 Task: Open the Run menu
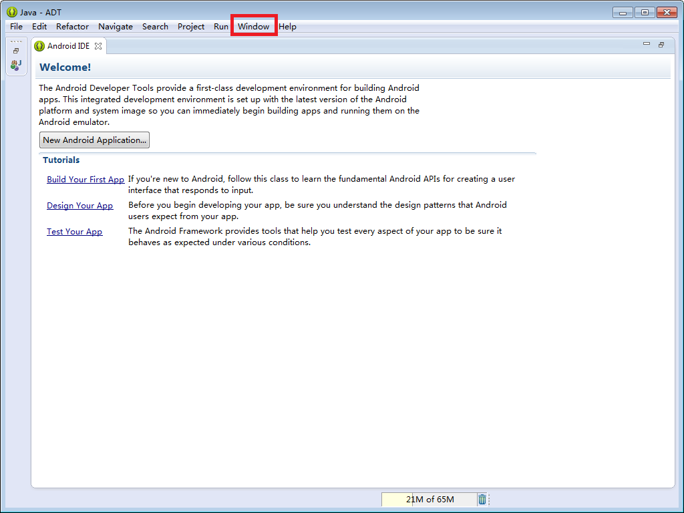point(220,27)
